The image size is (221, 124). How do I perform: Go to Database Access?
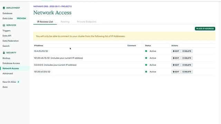(11, 63)
